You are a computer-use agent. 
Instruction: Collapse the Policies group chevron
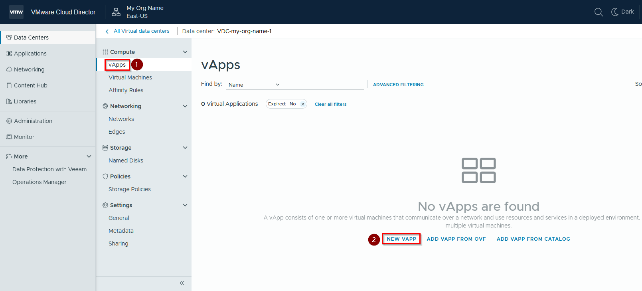coord(185,176)
